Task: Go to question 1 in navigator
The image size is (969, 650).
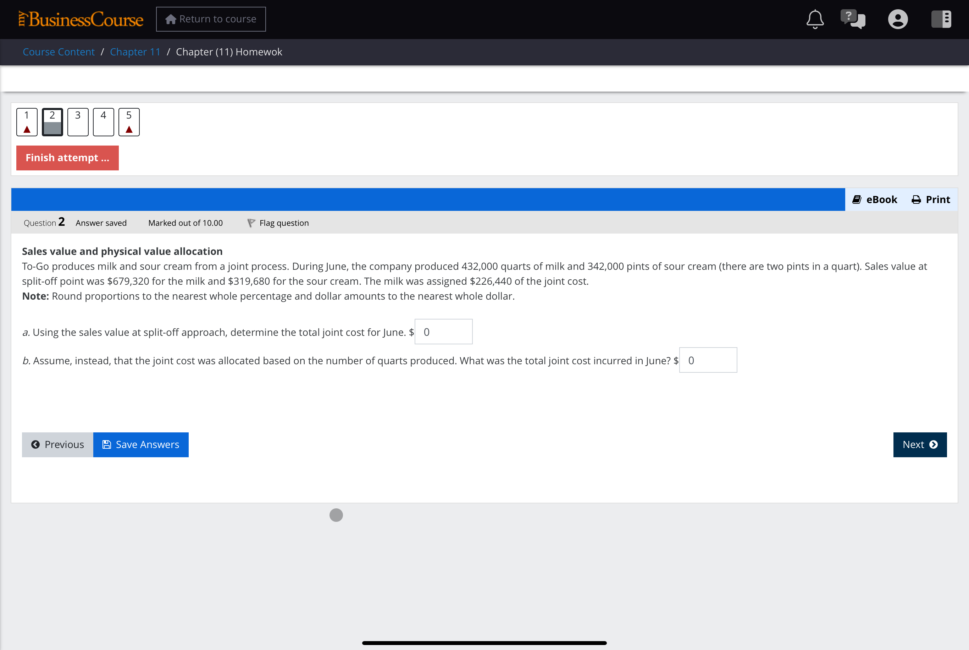Action: tap(27, 122)
